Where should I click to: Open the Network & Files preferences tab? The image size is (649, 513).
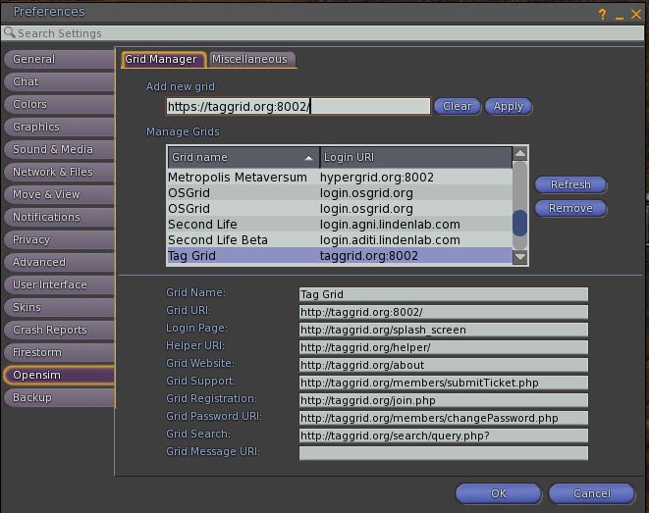click(x=59, y=172)
